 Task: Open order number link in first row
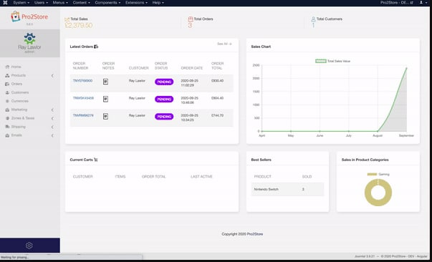(82, 81)
